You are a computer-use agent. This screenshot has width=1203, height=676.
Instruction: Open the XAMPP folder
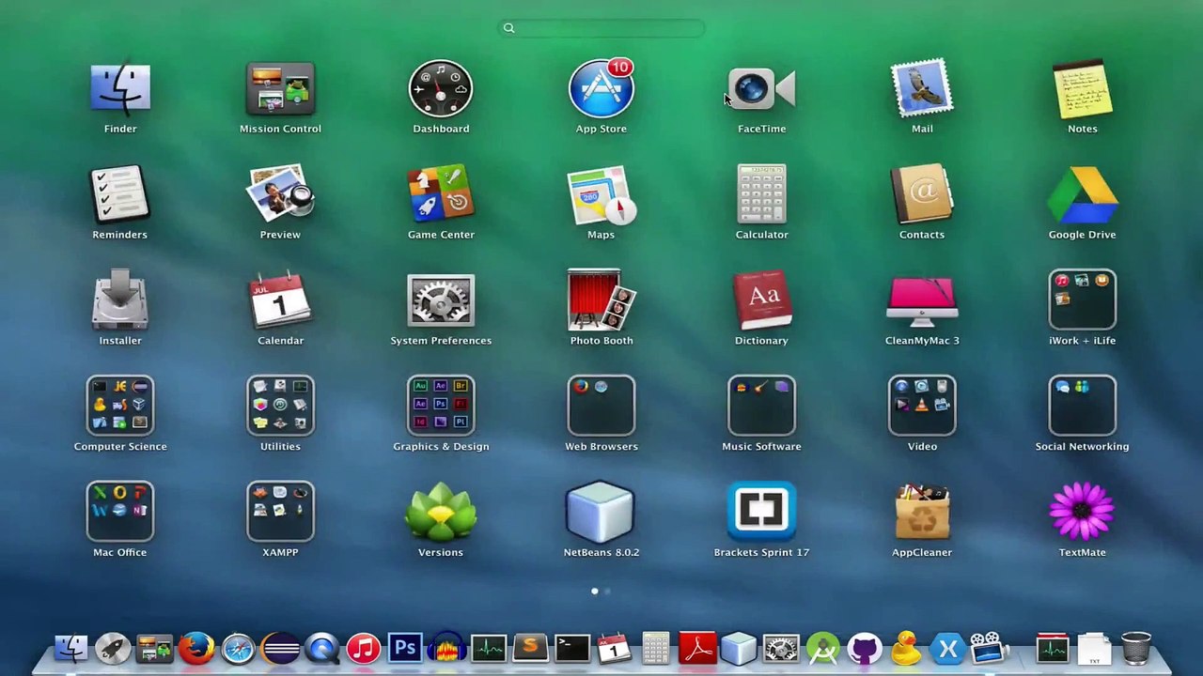click(x=280, y=512)
